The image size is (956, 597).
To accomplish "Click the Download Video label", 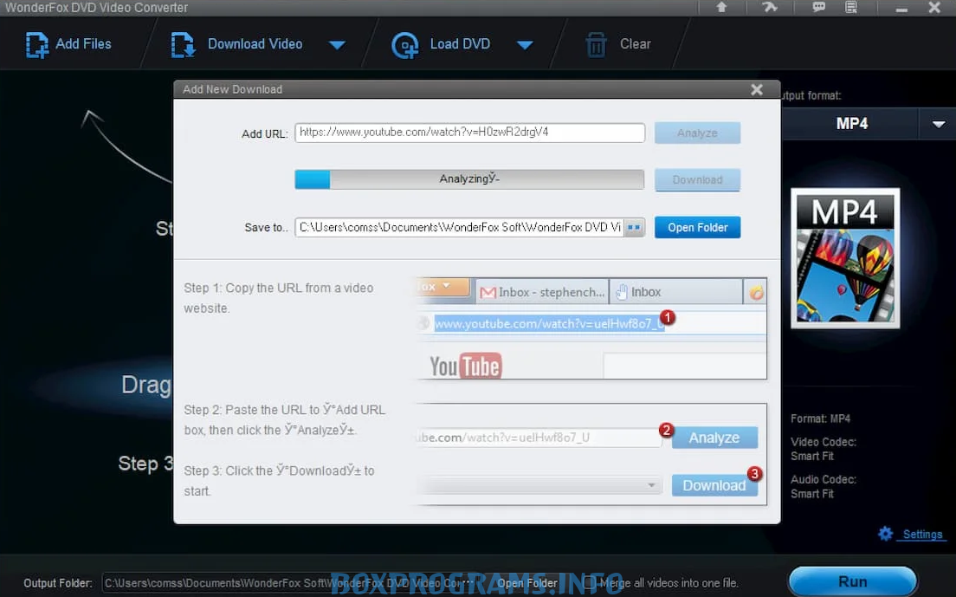I will click(x=255, y=44).
